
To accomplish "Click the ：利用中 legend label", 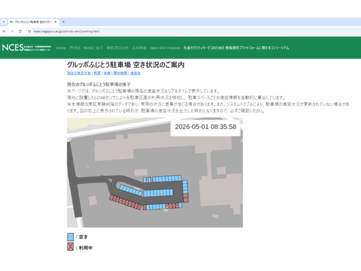I will [84, 248].
